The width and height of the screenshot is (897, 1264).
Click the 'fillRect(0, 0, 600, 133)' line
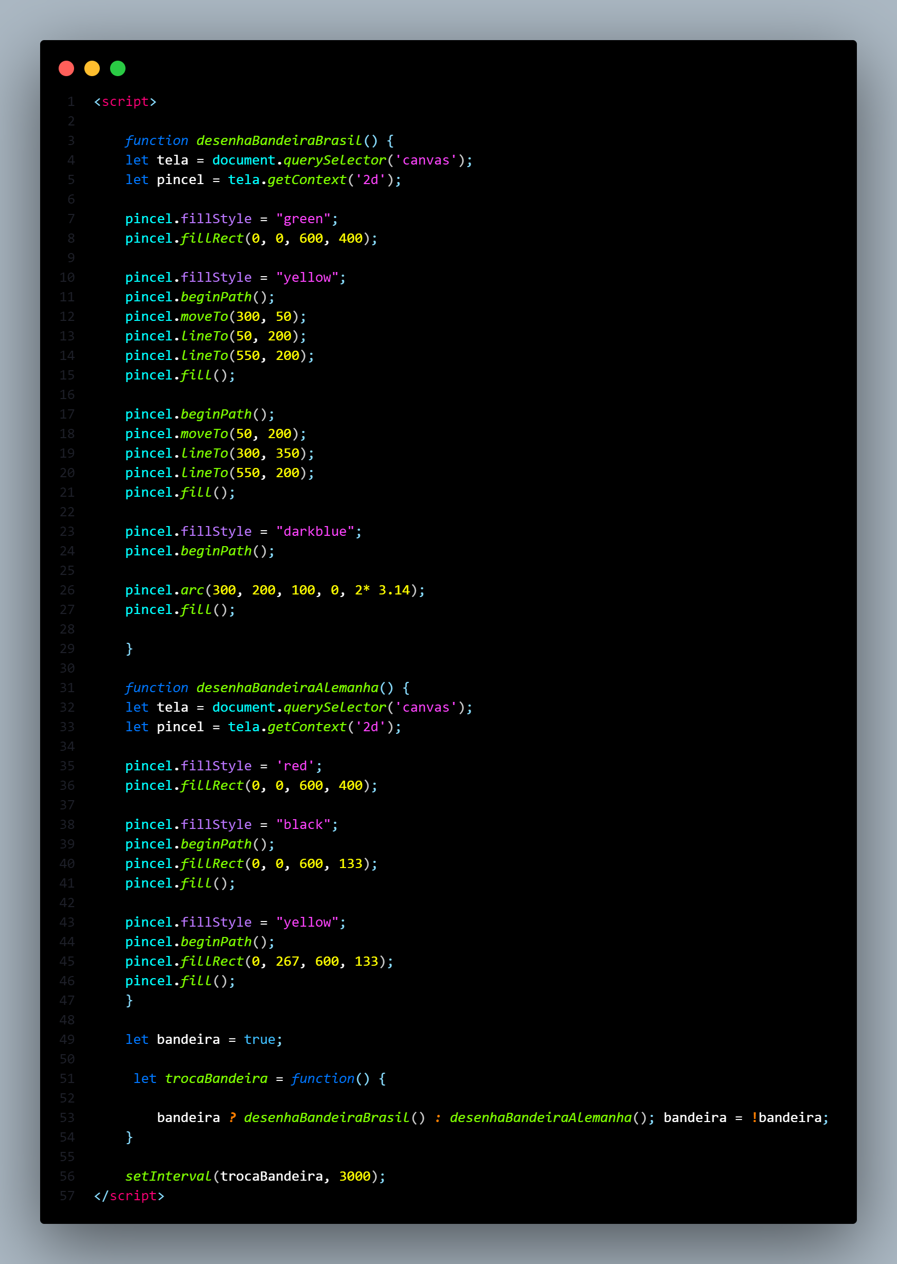[252, 863]
